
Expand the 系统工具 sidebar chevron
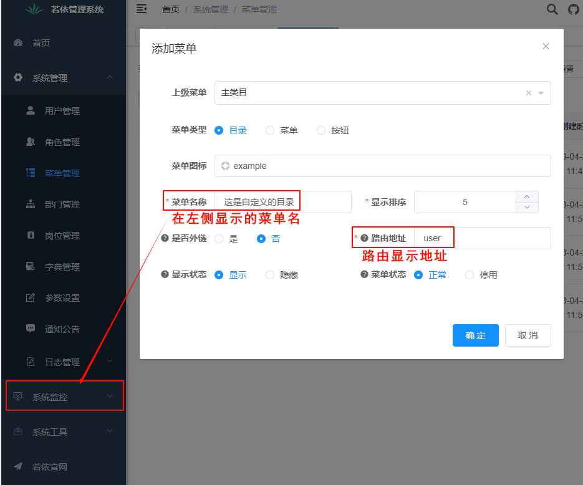110,431
